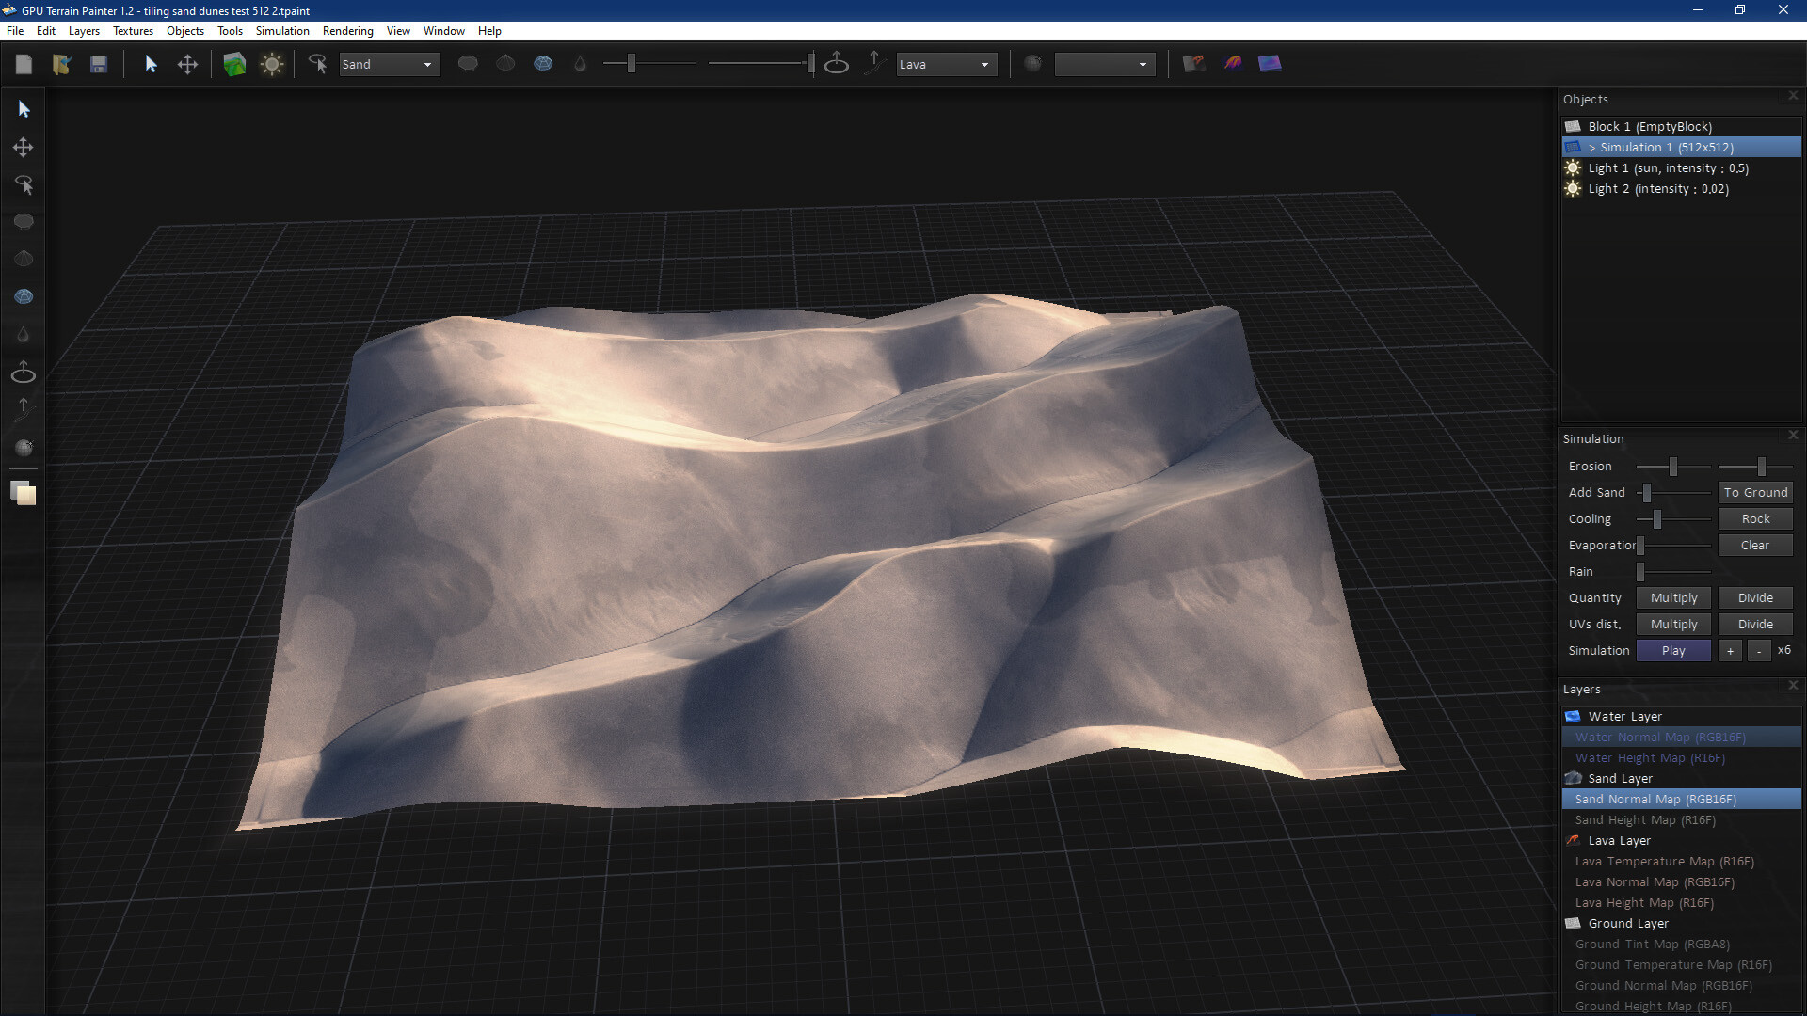Click the purple lava texture icon
Screen dimensions: 1807x1016
[1233, 63]
